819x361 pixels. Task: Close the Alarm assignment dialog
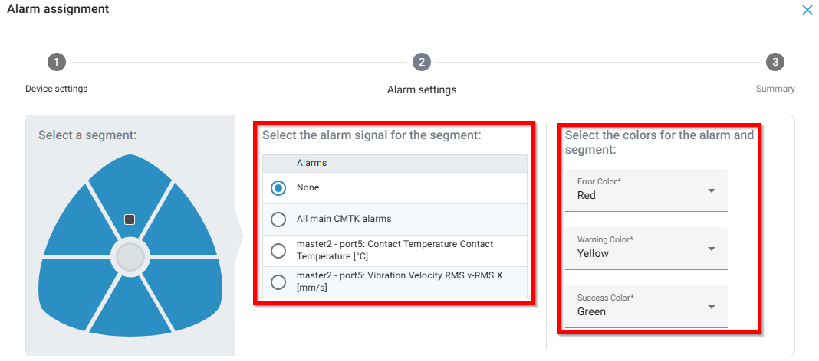point(807,11)
